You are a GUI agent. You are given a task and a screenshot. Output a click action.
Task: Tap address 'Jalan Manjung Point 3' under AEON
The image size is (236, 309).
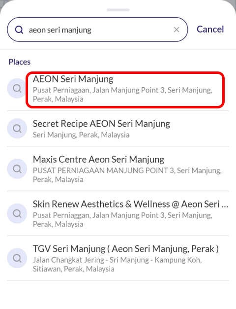[x=128, y=90]
